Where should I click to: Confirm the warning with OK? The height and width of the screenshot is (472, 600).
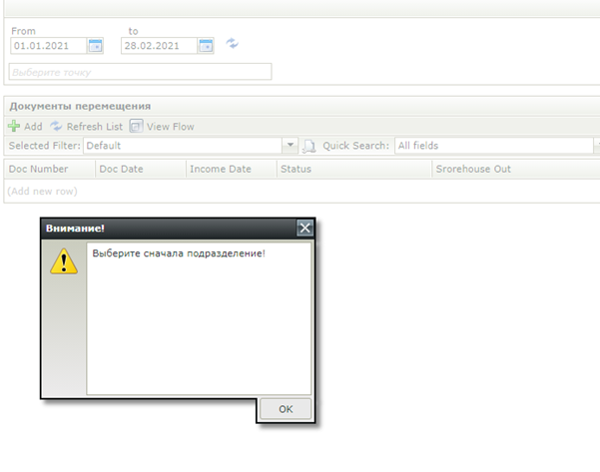[x=286, y=409]
